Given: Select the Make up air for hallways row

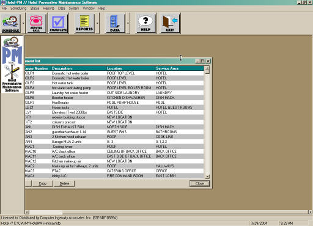Looking at the screenshot, I should 114,166.
